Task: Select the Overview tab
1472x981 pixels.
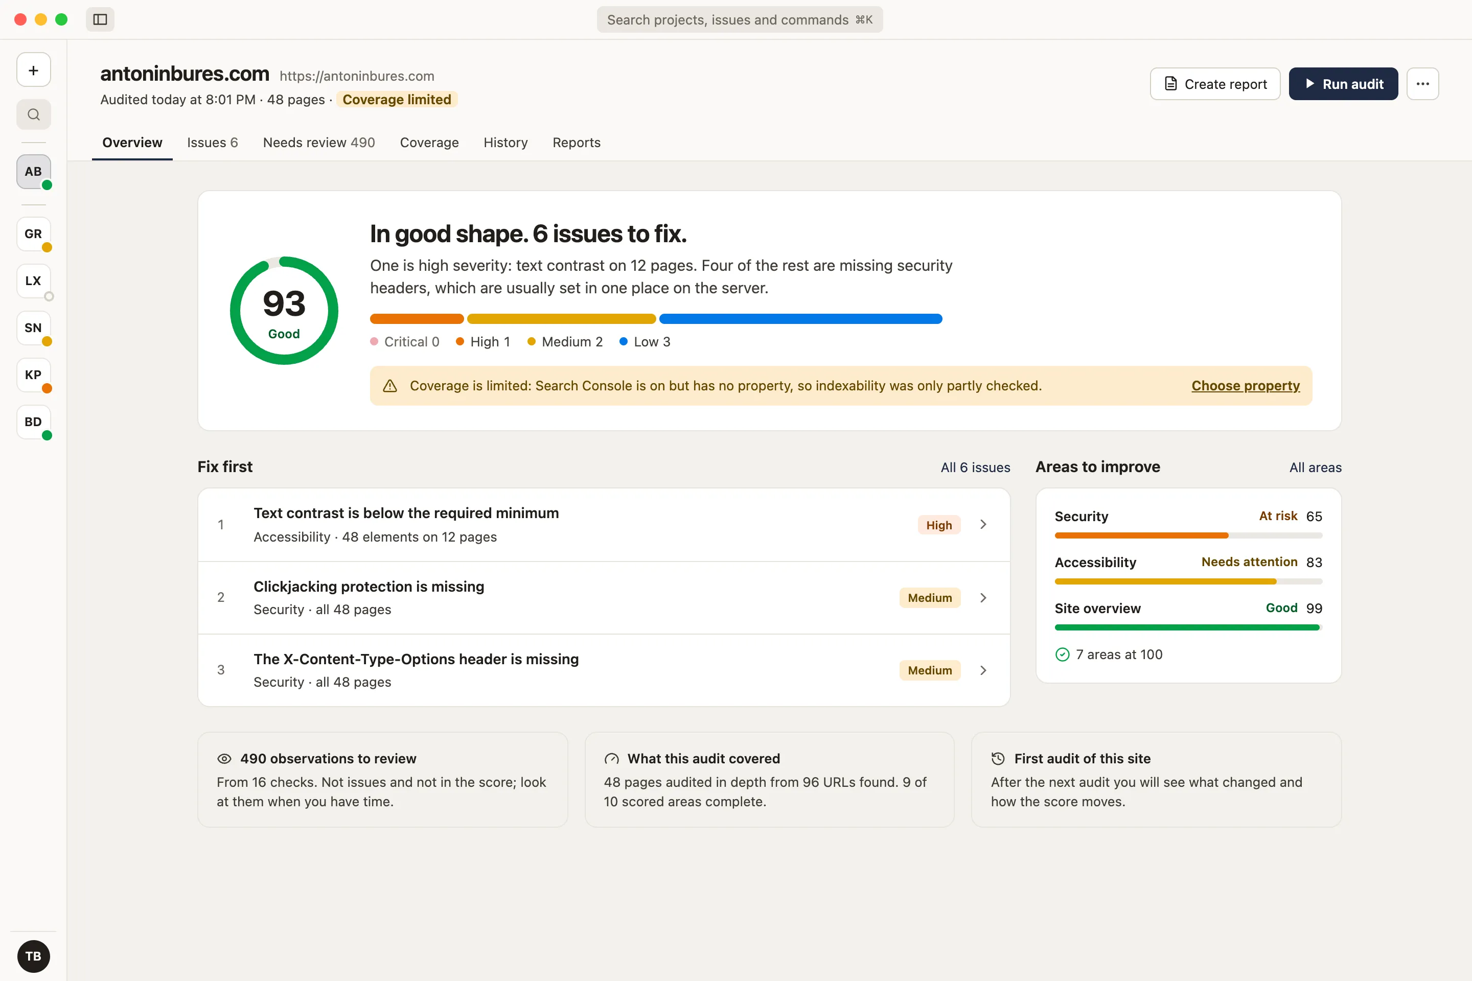Action: coord(132,143)
